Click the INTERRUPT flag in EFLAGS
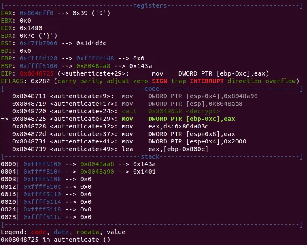 tap(207, 81)
